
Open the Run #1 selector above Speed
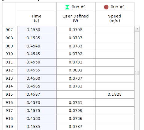click(x=115, y=7)
